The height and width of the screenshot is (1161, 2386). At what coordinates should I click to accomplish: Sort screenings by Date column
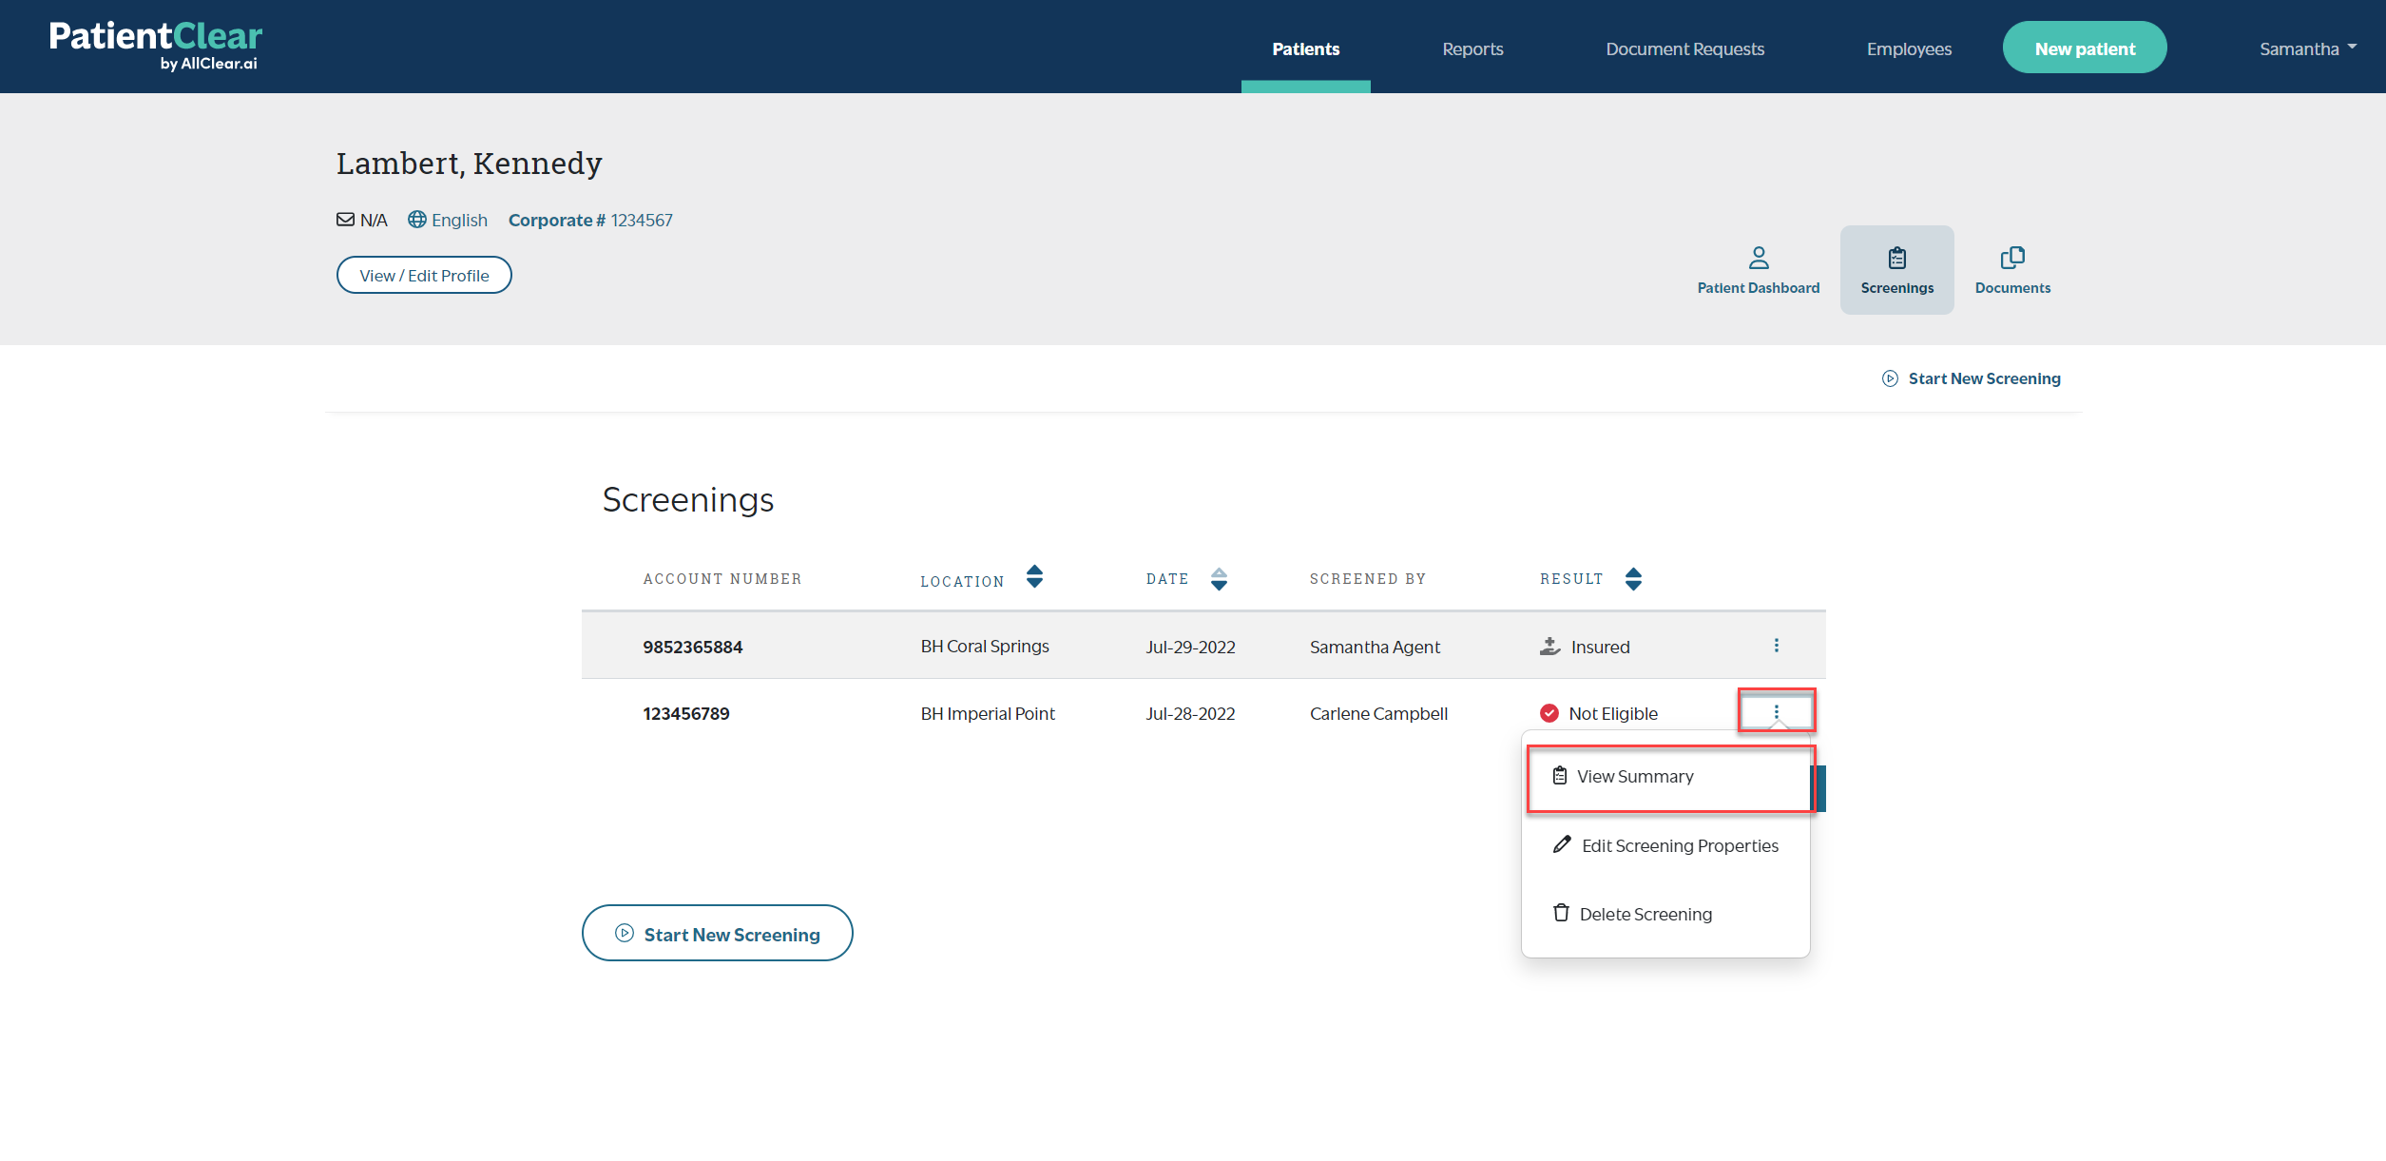1219,579
